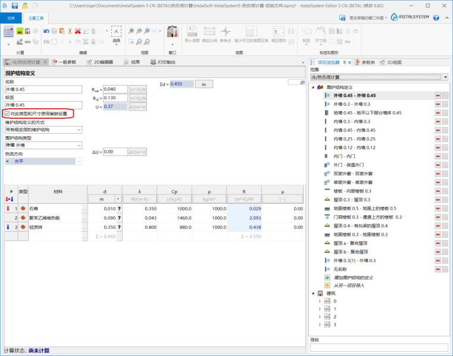Click the red minus icon for 内门 - 内门
Image resolution: width=453 pixels, height=356 pixels.
click(438, 156)
